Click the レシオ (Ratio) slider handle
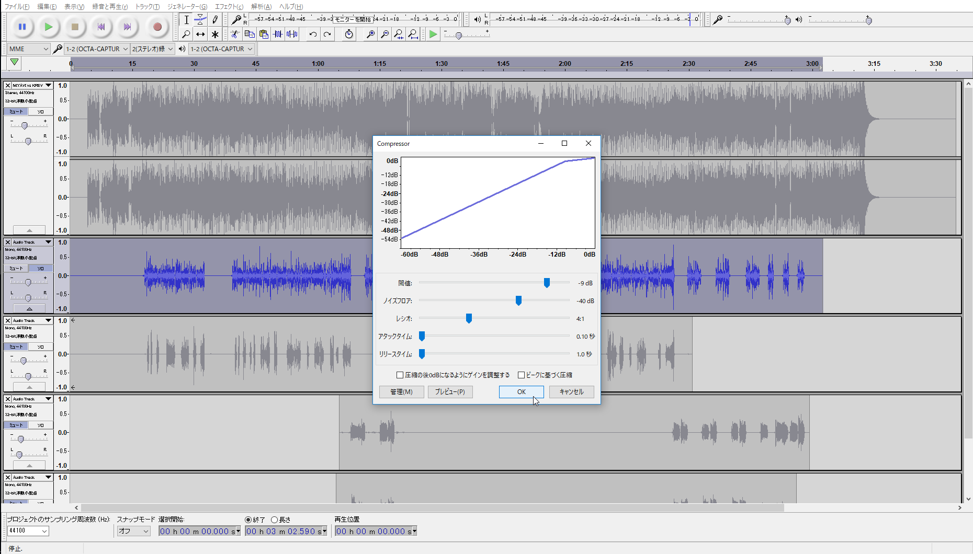The height and width of the screenshot is (554, 973). [x=469, y=318]
